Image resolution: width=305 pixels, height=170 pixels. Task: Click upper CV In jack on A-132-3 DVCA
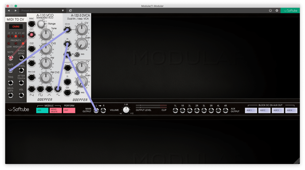pyautogui.click(x=67, y=30)
